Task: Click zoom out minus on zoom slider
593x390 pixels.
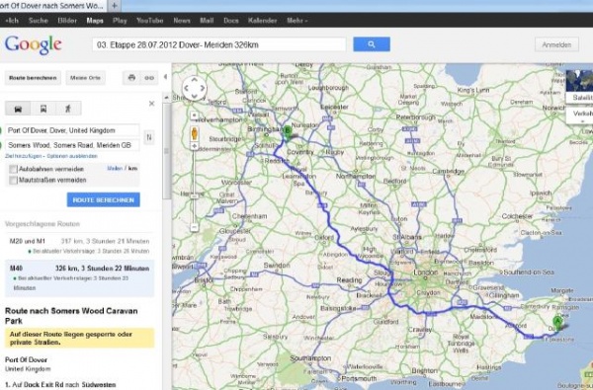Action: pyautogui.click(x=194, y=227)
